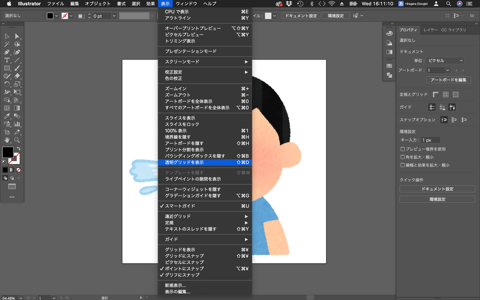Expand ガイド submenu

click(205, 239)
